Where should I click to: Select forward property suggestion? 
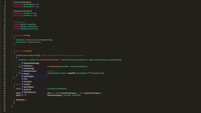tap(34, 84)
